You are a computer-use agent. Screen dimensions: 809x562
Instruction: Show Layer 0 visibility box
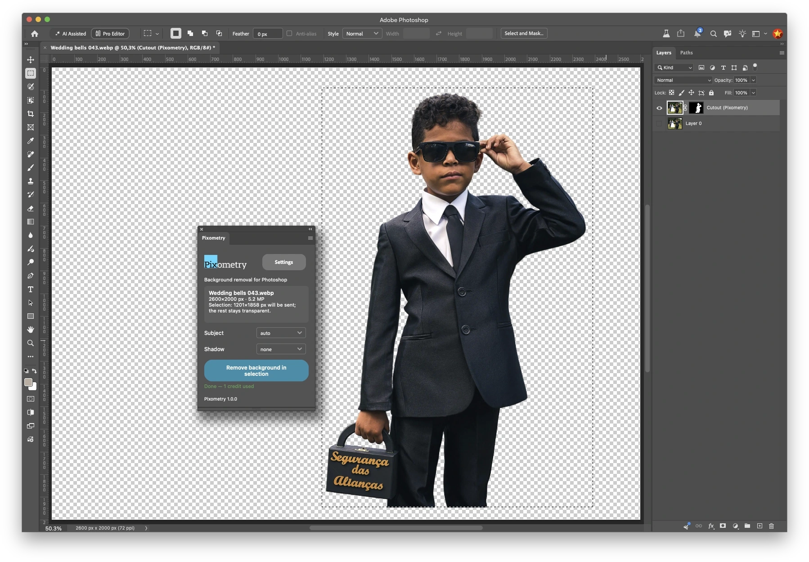click(659, 124)
